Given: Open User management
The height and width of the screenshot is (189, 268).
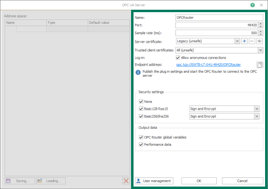Looking at the screenshot, I should pos(154,181).
